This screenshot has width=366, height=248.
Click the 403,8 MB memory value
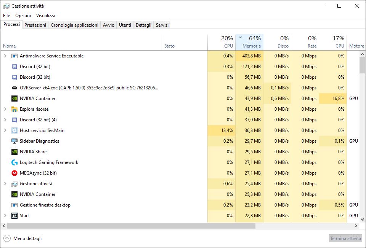[x=251, y=56]
